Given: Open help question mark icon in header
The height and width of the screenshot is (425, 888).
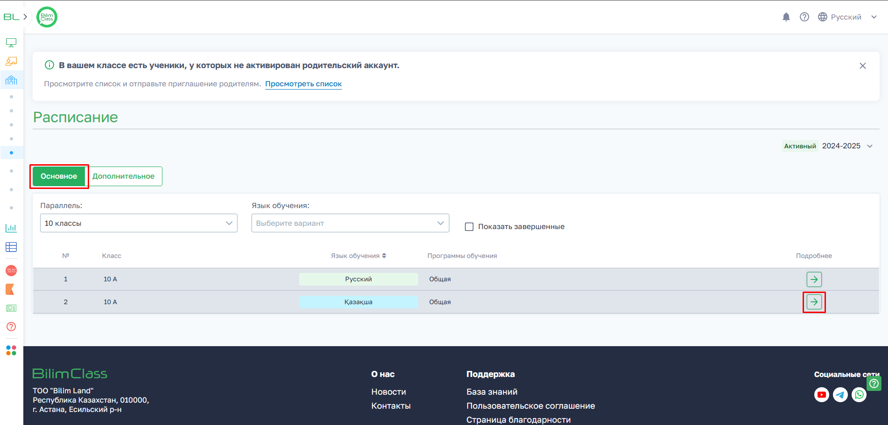Looking at the screenshot, I should pyautogui.click(x=804, y=17).
